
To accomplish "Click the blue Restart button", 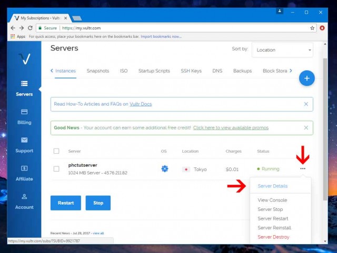I will (x=66, y=203).
